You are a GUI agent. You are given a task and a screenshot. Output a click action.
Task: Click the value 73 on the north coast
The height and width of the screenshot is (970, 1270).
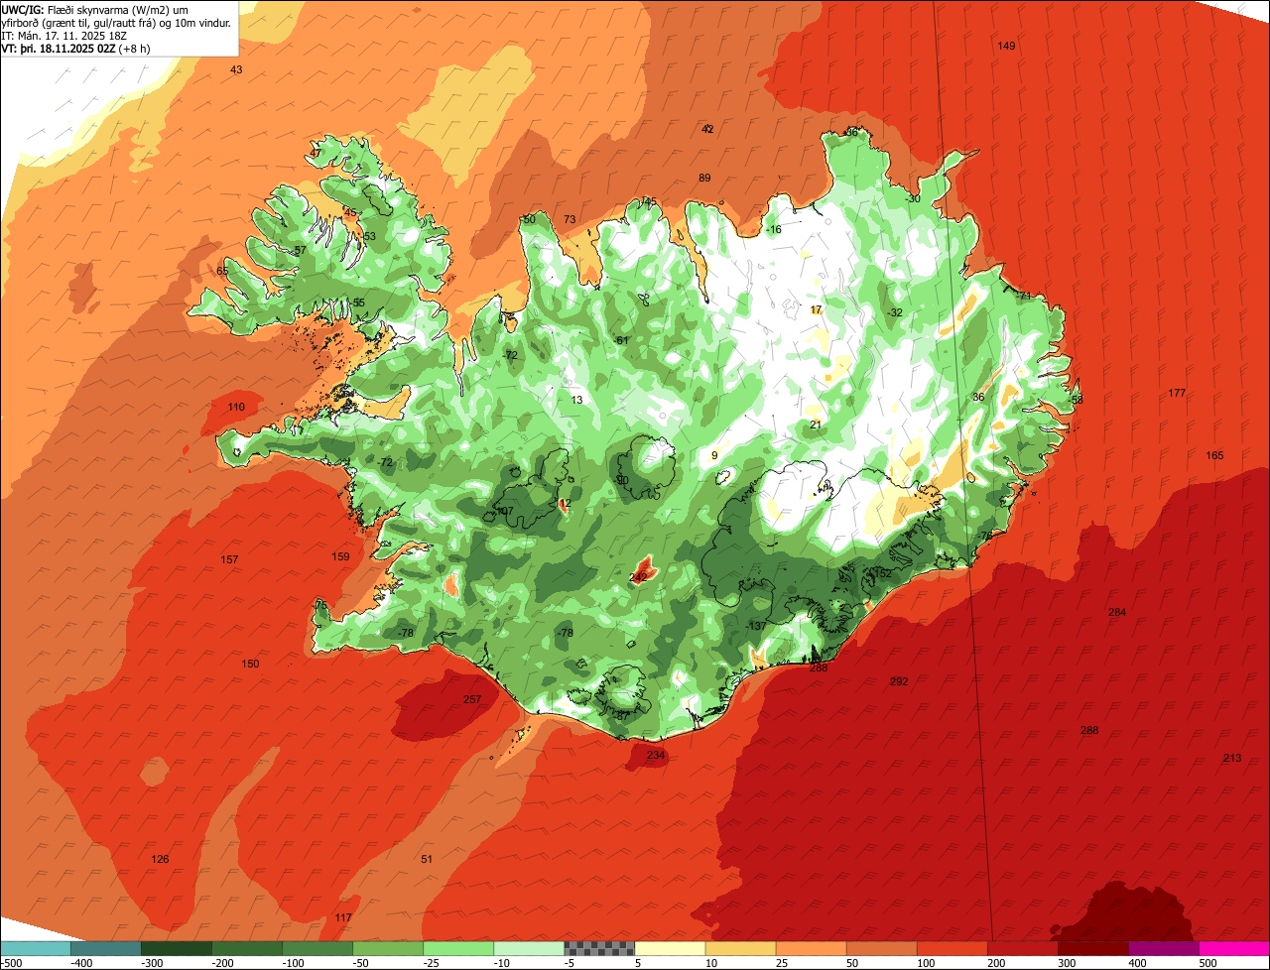point(570,220)
